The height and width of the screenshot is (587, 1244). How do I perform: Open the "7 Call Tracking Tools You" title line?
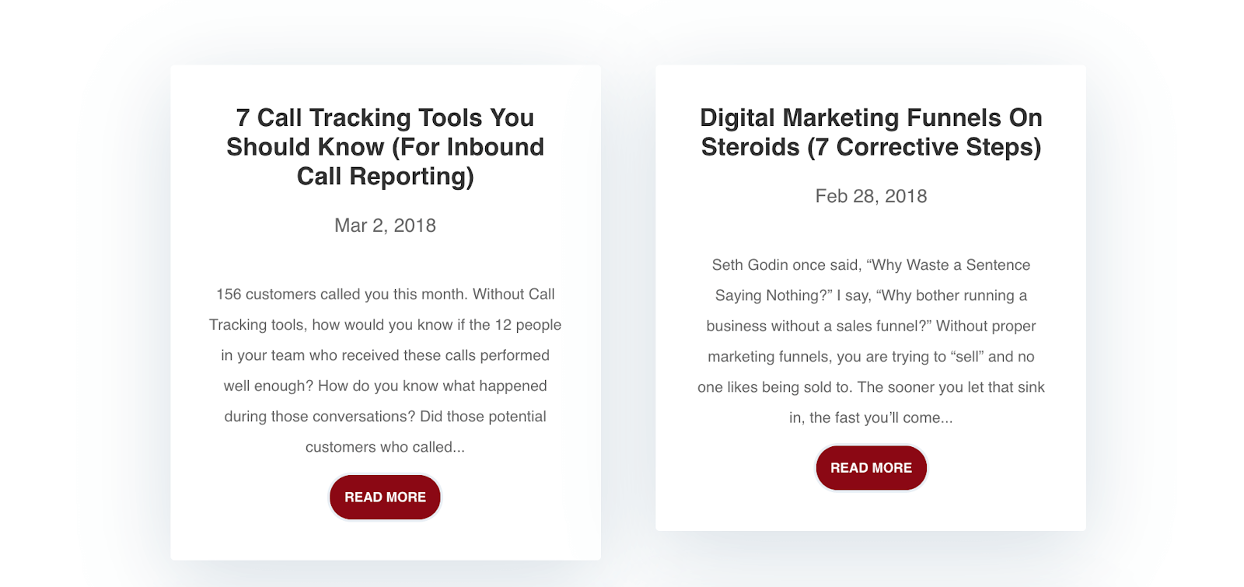click(385, 118)
